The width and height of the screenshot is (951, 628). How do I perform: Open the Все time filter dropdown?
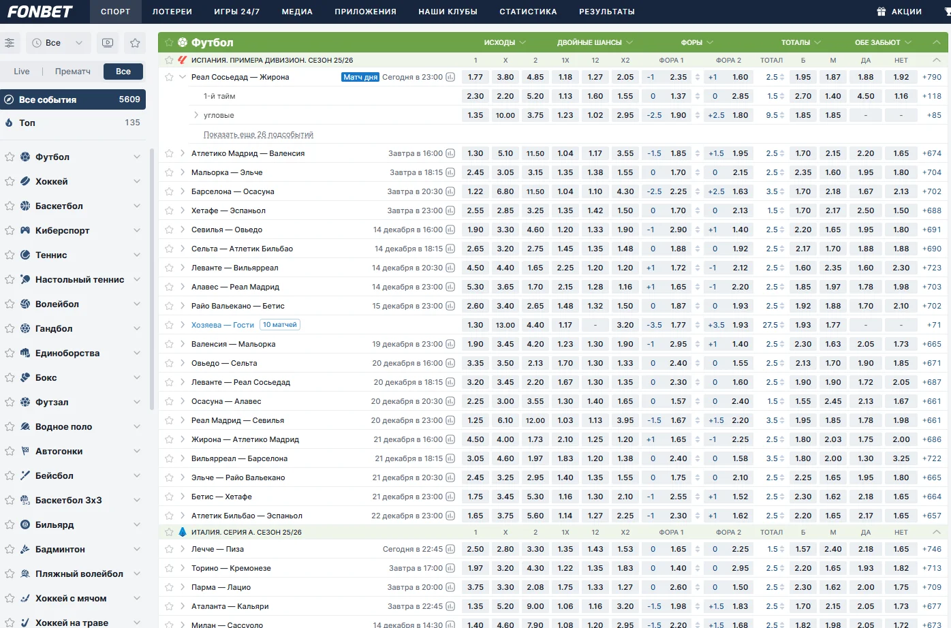(58, 43)
